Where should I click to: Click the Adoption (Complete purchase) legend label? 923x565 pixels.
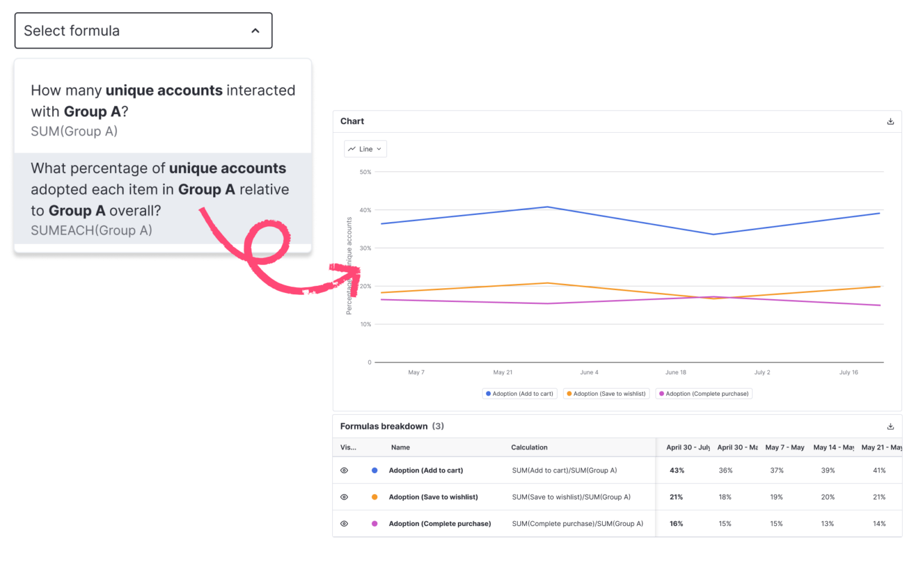[x=707, y=393]
